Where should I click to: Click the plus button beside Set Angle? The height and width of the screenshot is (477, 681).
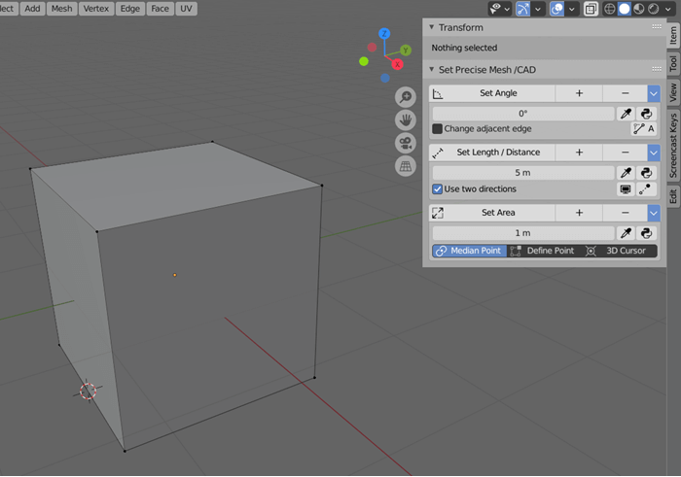tap(579, 93)
